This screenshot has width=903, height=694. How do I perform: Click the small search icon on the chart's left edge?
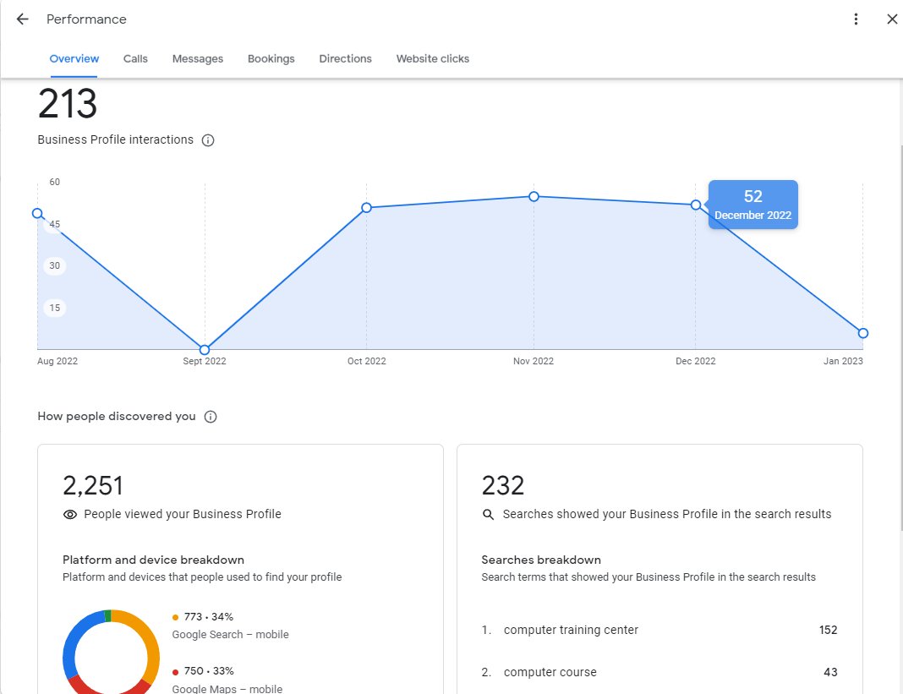(37, 214)
